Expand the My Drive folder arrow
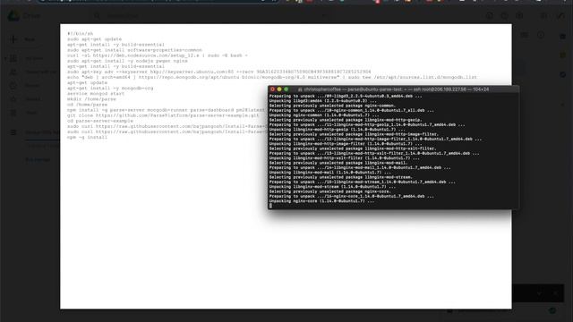Viewport: 573px width, 322px height. point(5,58)
